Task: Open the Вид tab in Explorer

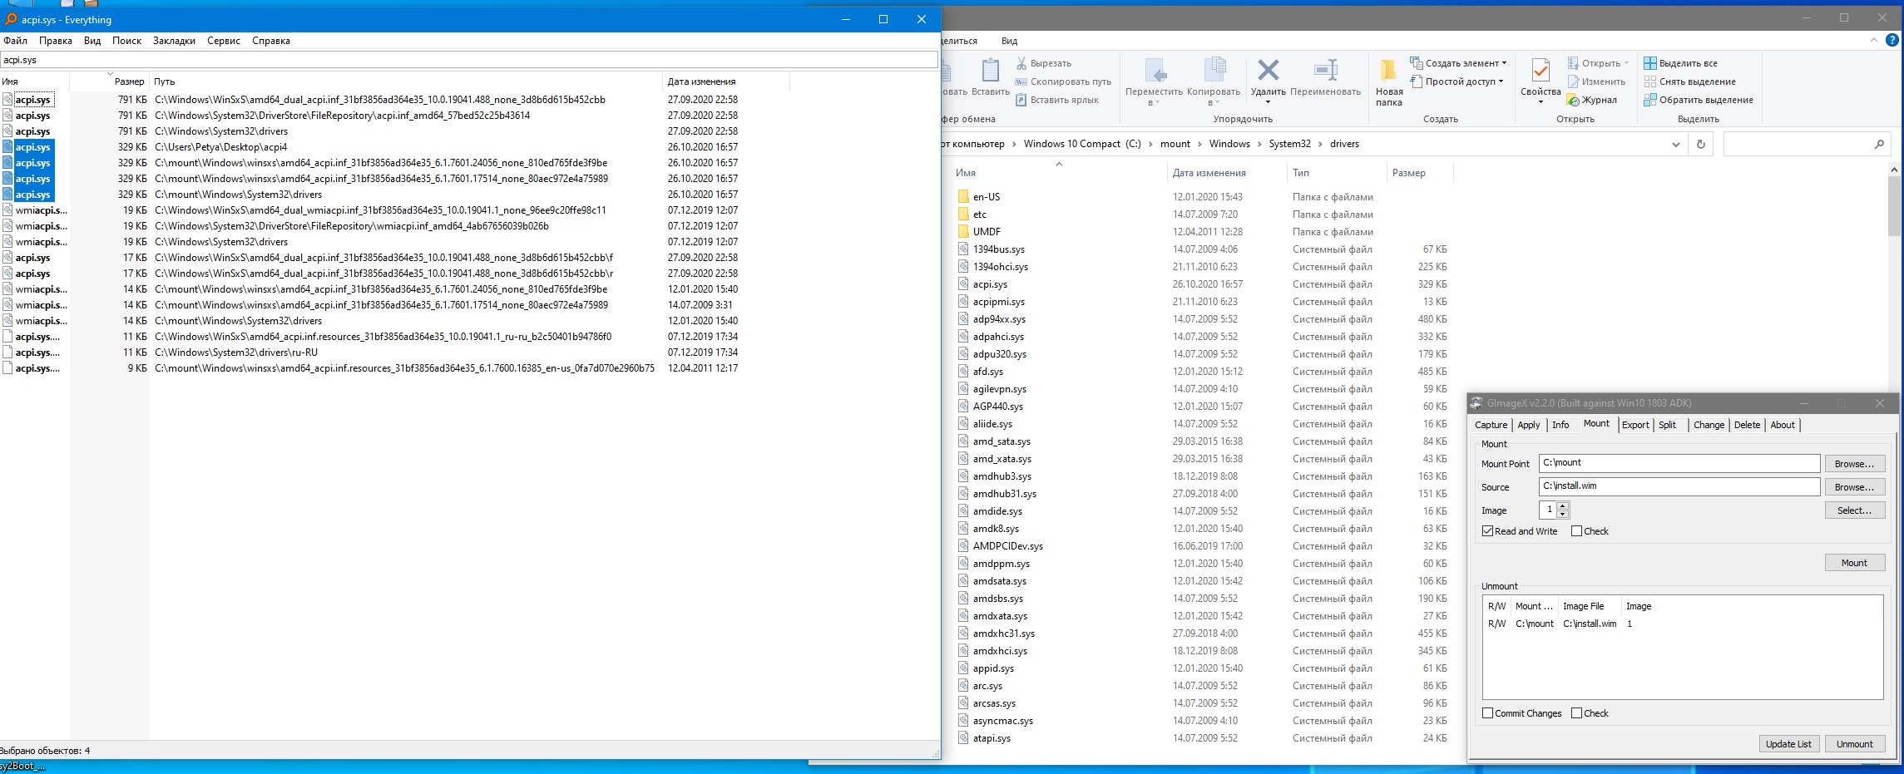Action: click(x=1009, y=41)
